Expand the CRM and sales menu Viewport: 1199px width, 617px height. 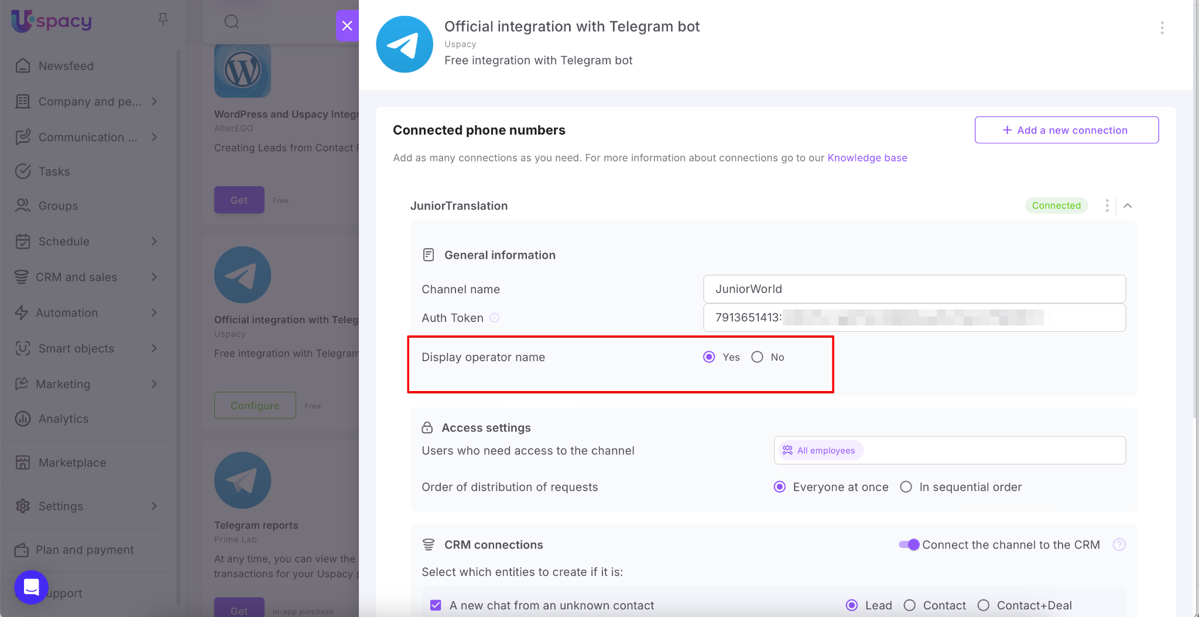point(154,277)
